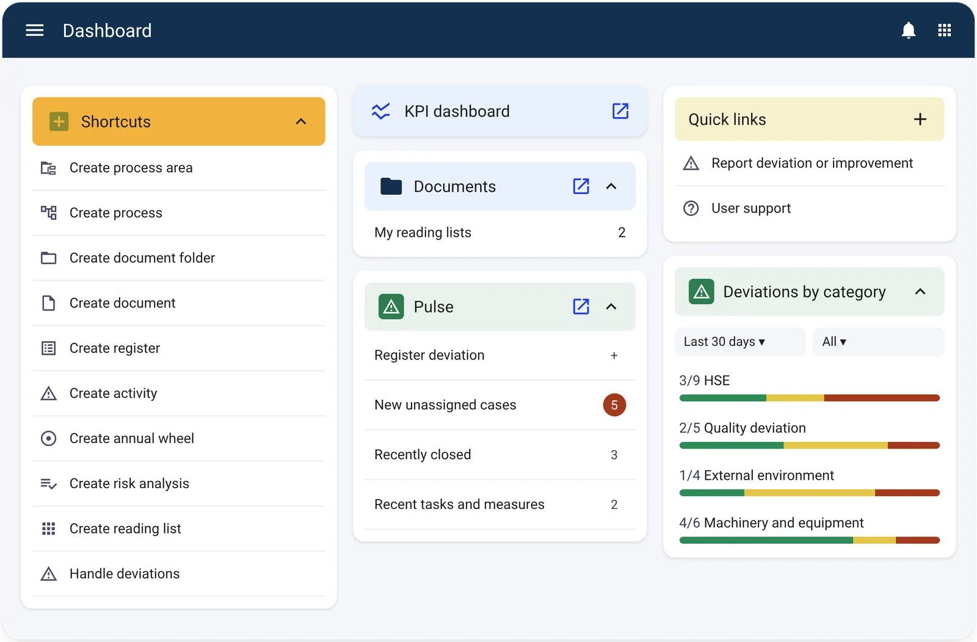This screenshot has height=642, width=977.
Task: Click the 1/4 External environment label
Action: pos(757,476)
